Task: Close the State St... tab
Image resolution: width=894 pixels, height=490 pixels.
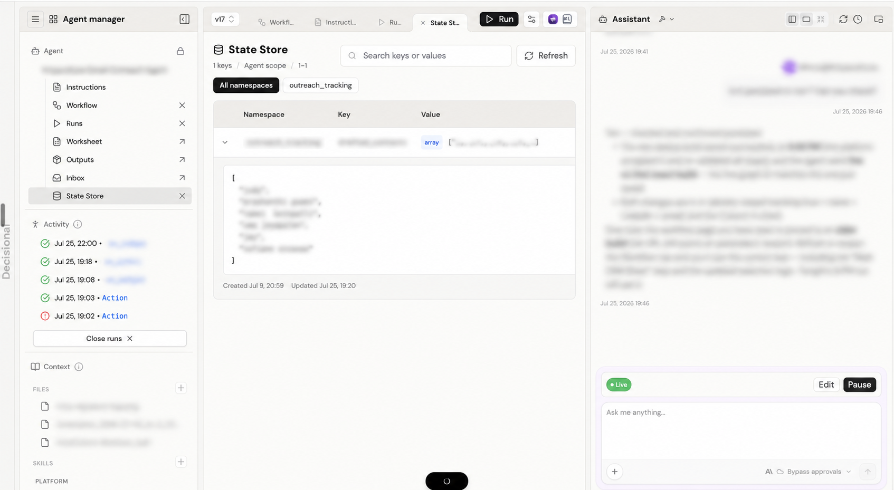Action: click(x=423, y=23)
